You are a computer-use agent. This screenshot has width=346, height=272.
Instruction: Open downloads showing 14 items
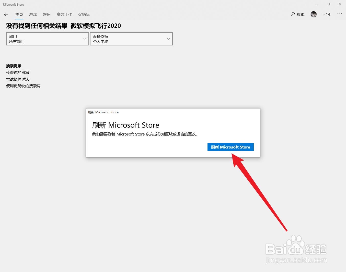tap(326, 14)
